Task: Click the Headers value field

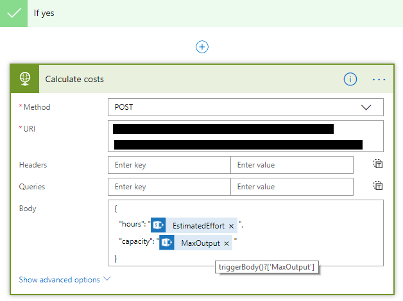Action: [x=292, y=165]
